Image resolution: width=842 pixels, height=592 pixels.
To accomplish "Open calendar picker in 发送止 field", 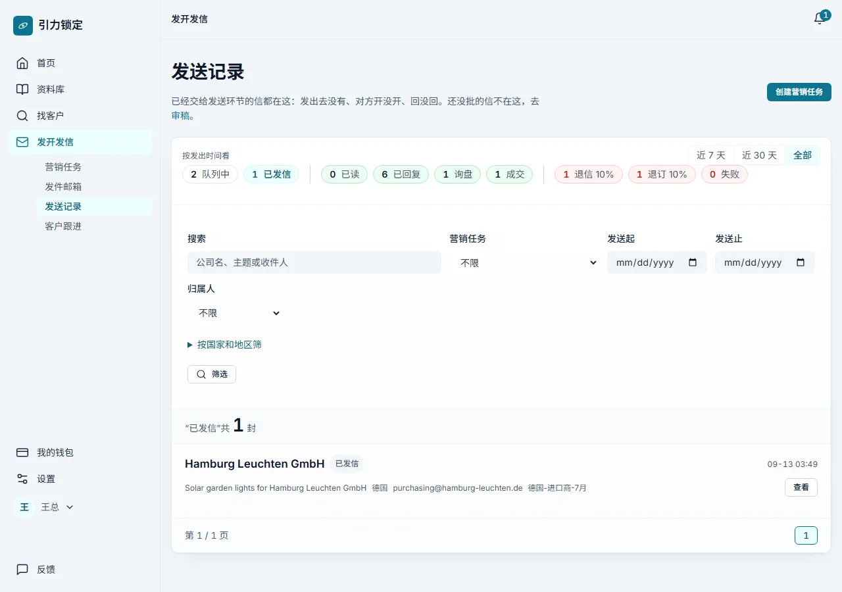I will tap(801, 262).
